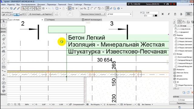Open the Файл menu
Image resolution: width=194 pixels, height=109 pixels.
point(3,5)
